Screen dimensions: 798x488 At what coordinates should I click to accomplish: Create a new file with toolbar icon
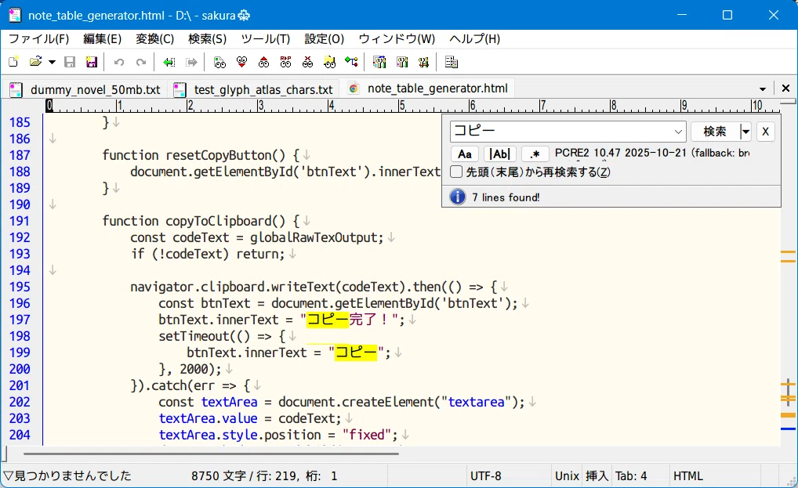(14, 62)
